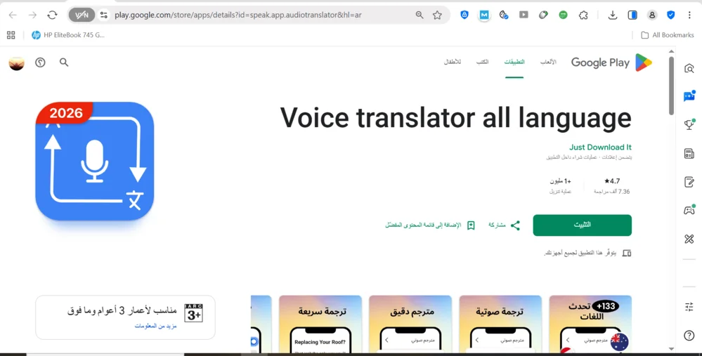Open the All Bookmarks folder
The height and width of the screenshot is (356, 702).
(667, 35)
